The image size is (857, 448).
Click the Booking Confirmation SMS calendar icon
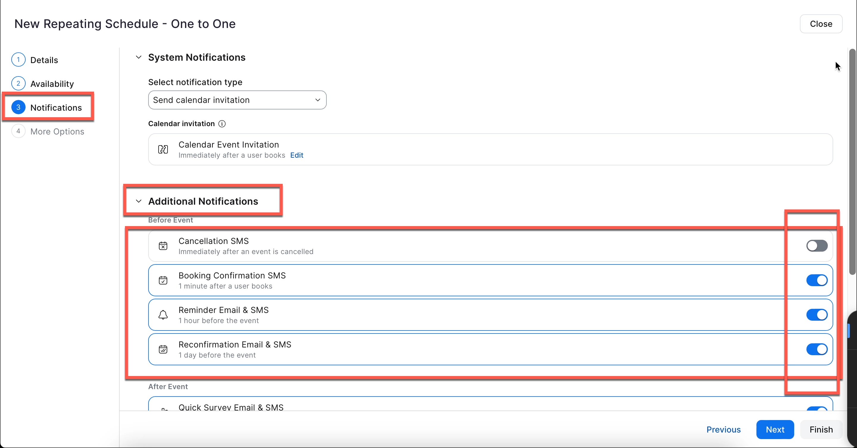(x=163, y=281)
